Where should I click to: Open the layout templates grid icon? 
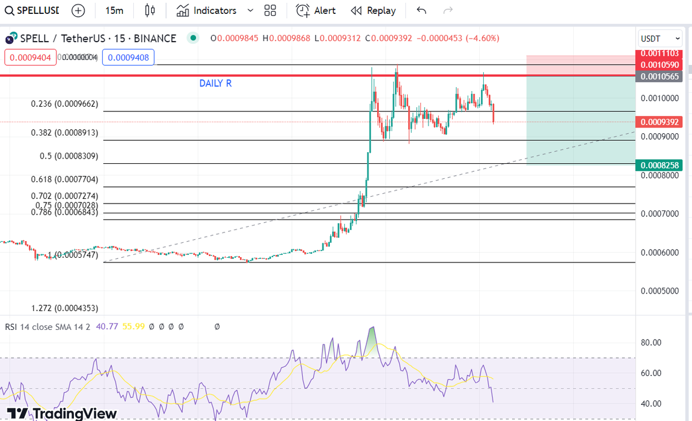(x=270, y=10)
